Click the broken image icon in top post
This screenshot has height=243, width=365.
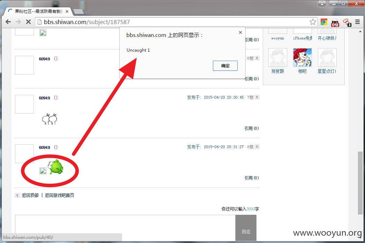(x=43, y=33)
